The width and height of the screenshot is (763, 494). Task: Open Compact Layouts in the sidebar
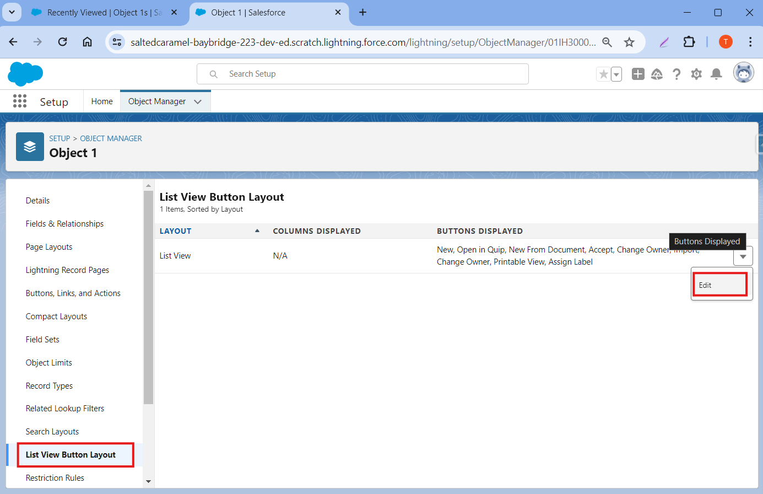pyautogui.click(x=56, y=316)
